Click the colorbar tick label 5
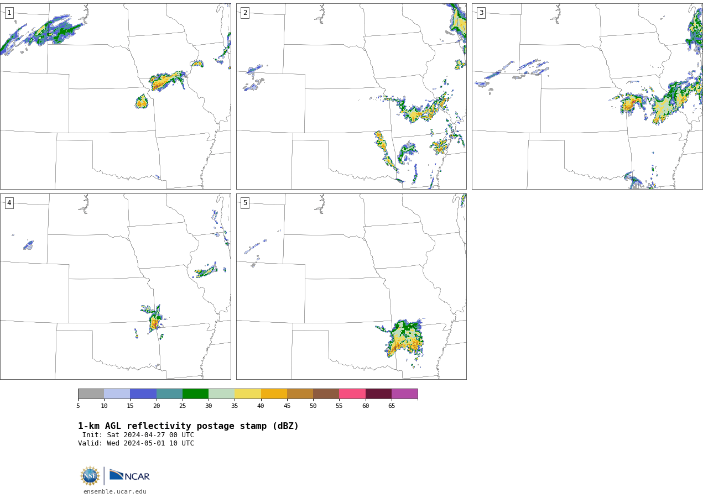The width and height of the screenshot is (708, 498). point(78,406)
